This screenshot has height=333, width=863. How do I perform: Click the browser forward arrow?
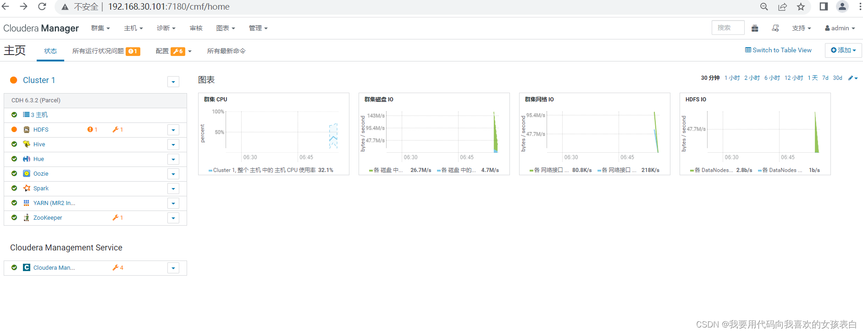(24, 6)
